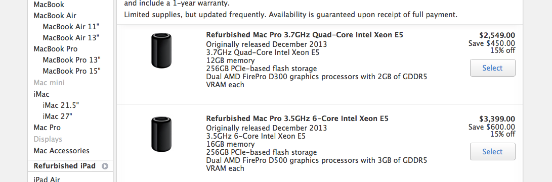Screen dimensions: 552x182
Task: Open MacBook Air 11" in sidebar
Action: click(x=71, y=27)
